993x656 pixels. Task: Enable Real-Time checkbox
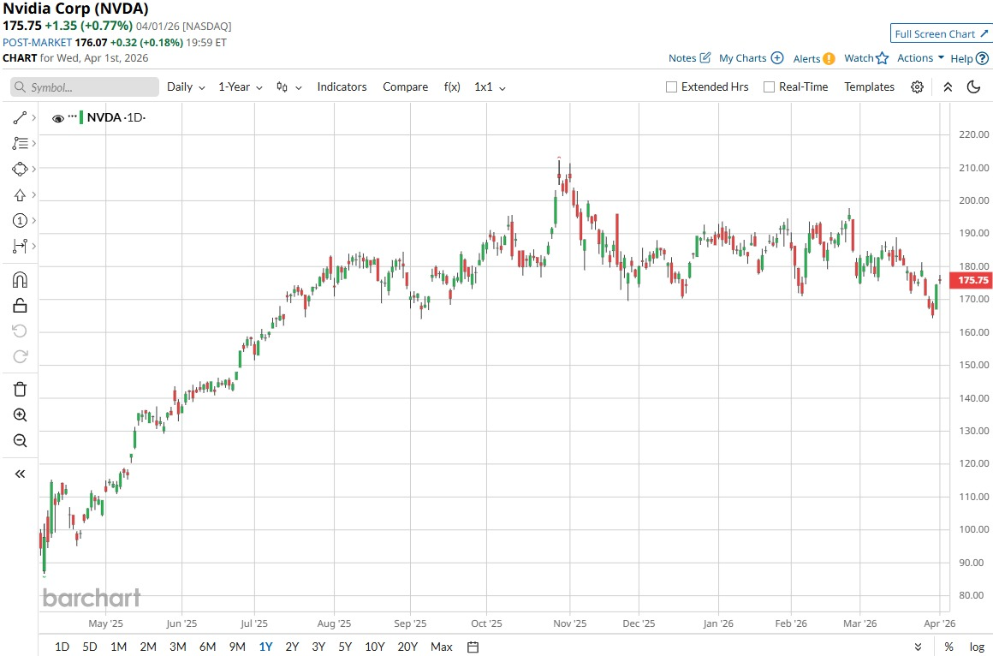pos(769,86)
